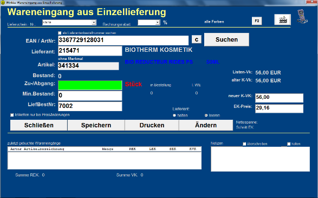Save the entry with Speichern
The image size is (318, 198).
tap(96, 125)
